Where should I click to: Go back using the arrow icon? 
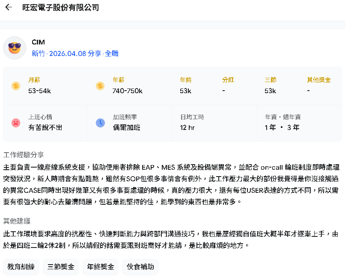coord(9,7)
